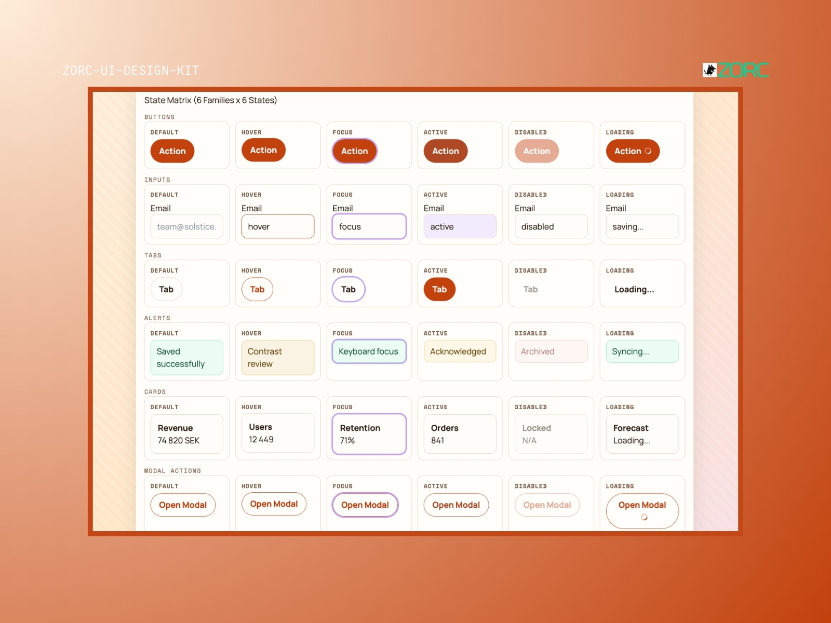Open the Orders 841 card

460,434
